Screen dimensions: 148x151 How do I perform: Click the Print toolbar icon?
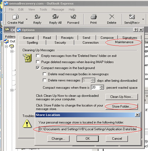[94, 17]
